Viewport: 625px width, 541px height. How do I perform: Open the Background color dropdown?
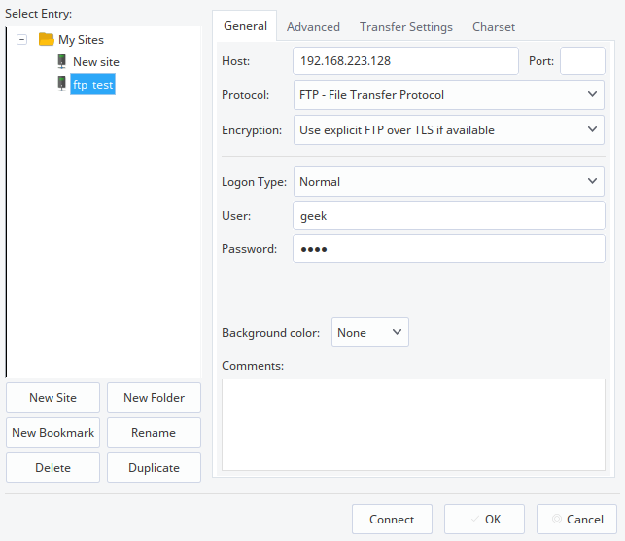pyautogui.click(x=370, y=333)
